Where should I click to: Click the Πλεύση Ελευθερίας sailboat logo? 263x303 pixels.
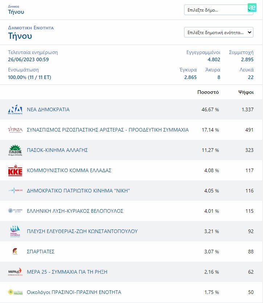(x=15, y=231)
